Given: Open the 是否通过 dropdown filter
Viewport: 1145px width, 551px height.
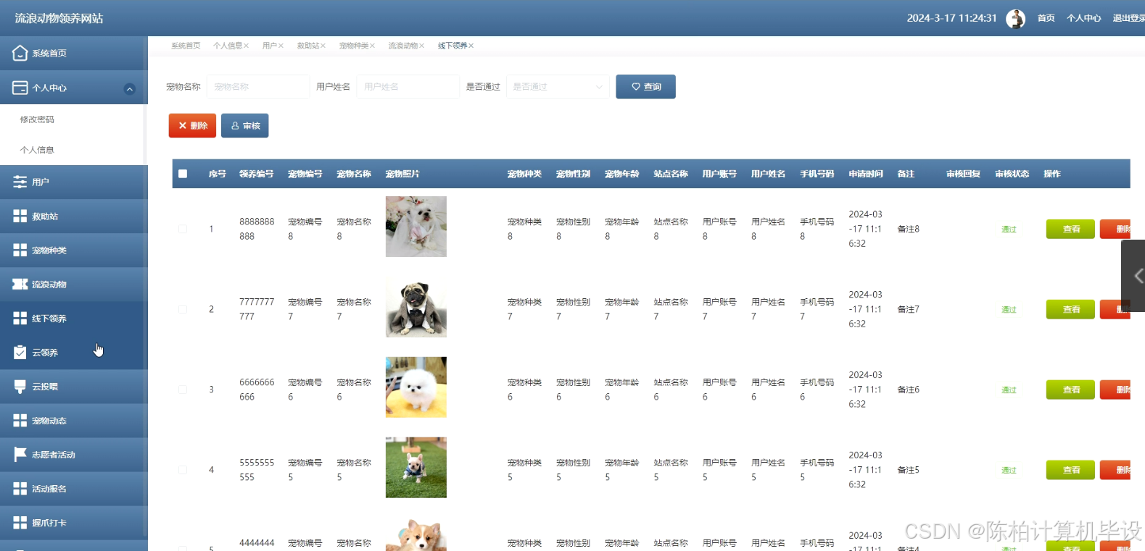Looking at the screenshot, I should [558, 87].
